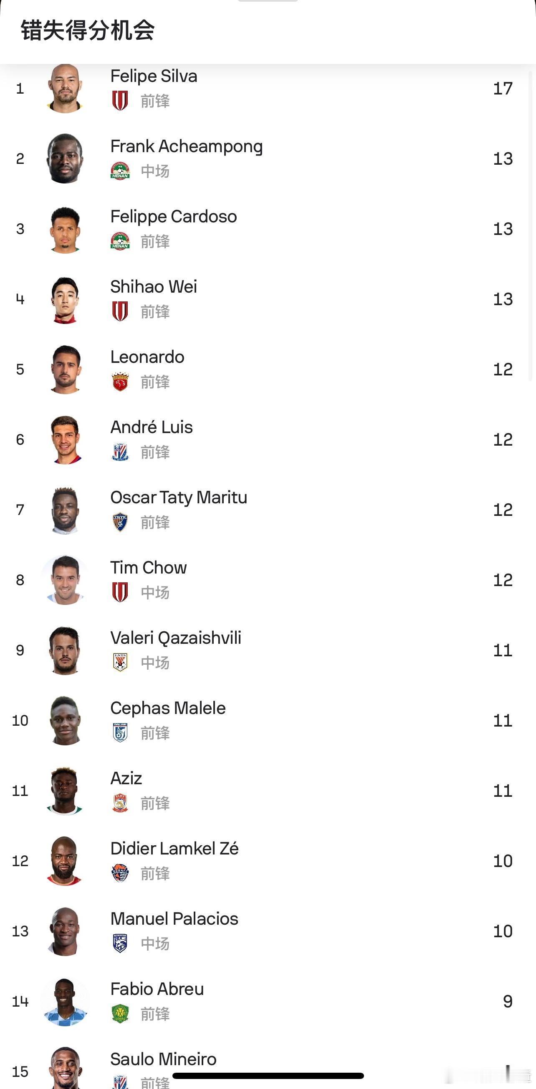
Task: Open Shihao Wei's player photo
Action: [x=65, y=300]
